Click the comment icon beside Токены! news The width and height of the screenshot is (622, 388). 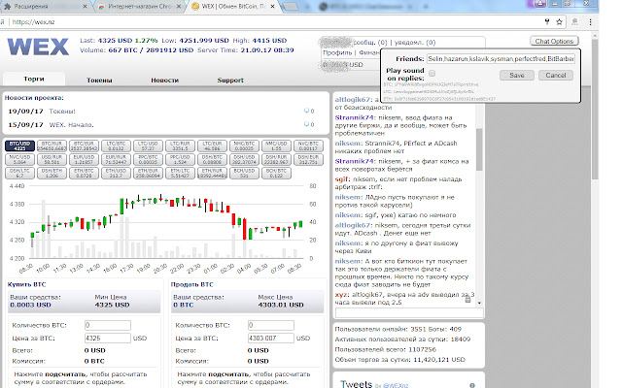308,112
